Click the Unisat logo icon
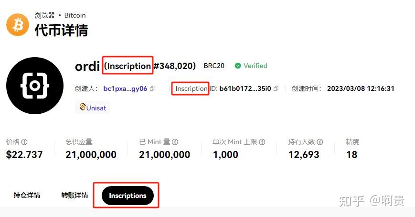Screen dimensions: 415x217 pyautogui.click(x=83, y=107)
